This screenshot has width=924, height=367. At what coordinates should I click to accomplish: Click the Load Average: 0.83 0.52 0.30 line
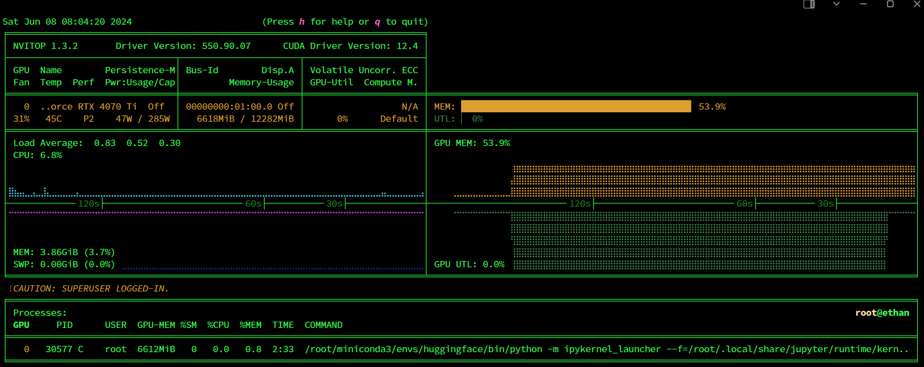97,143
